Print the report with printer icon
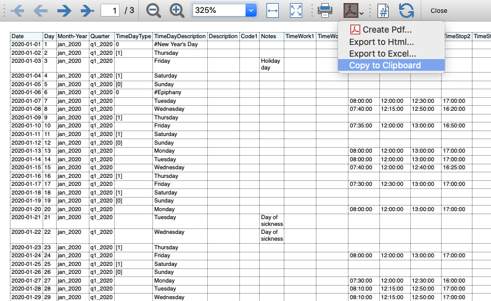This screenshot has height=301, width=491. click(x=325, y=10)
